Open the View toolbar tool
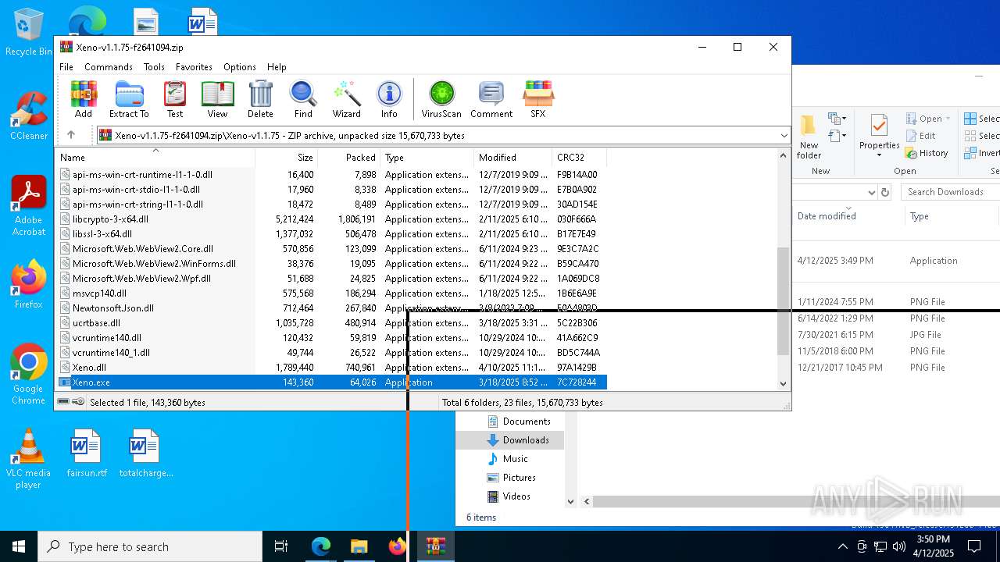 point(217,99)
